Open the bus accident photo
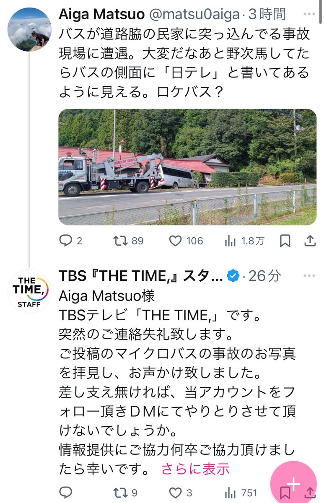The width and height of the screenshot is (324, 503). click(187, 167)
